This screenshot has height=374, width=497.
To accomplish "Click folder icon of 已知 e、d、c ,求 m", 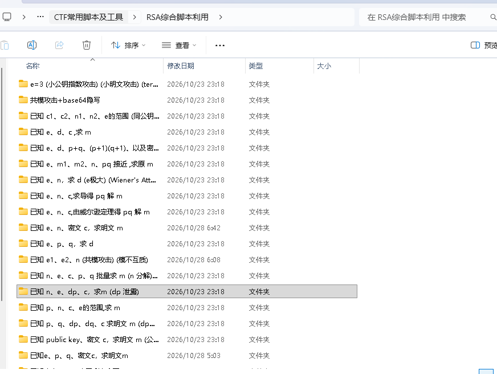I will 23,132.
